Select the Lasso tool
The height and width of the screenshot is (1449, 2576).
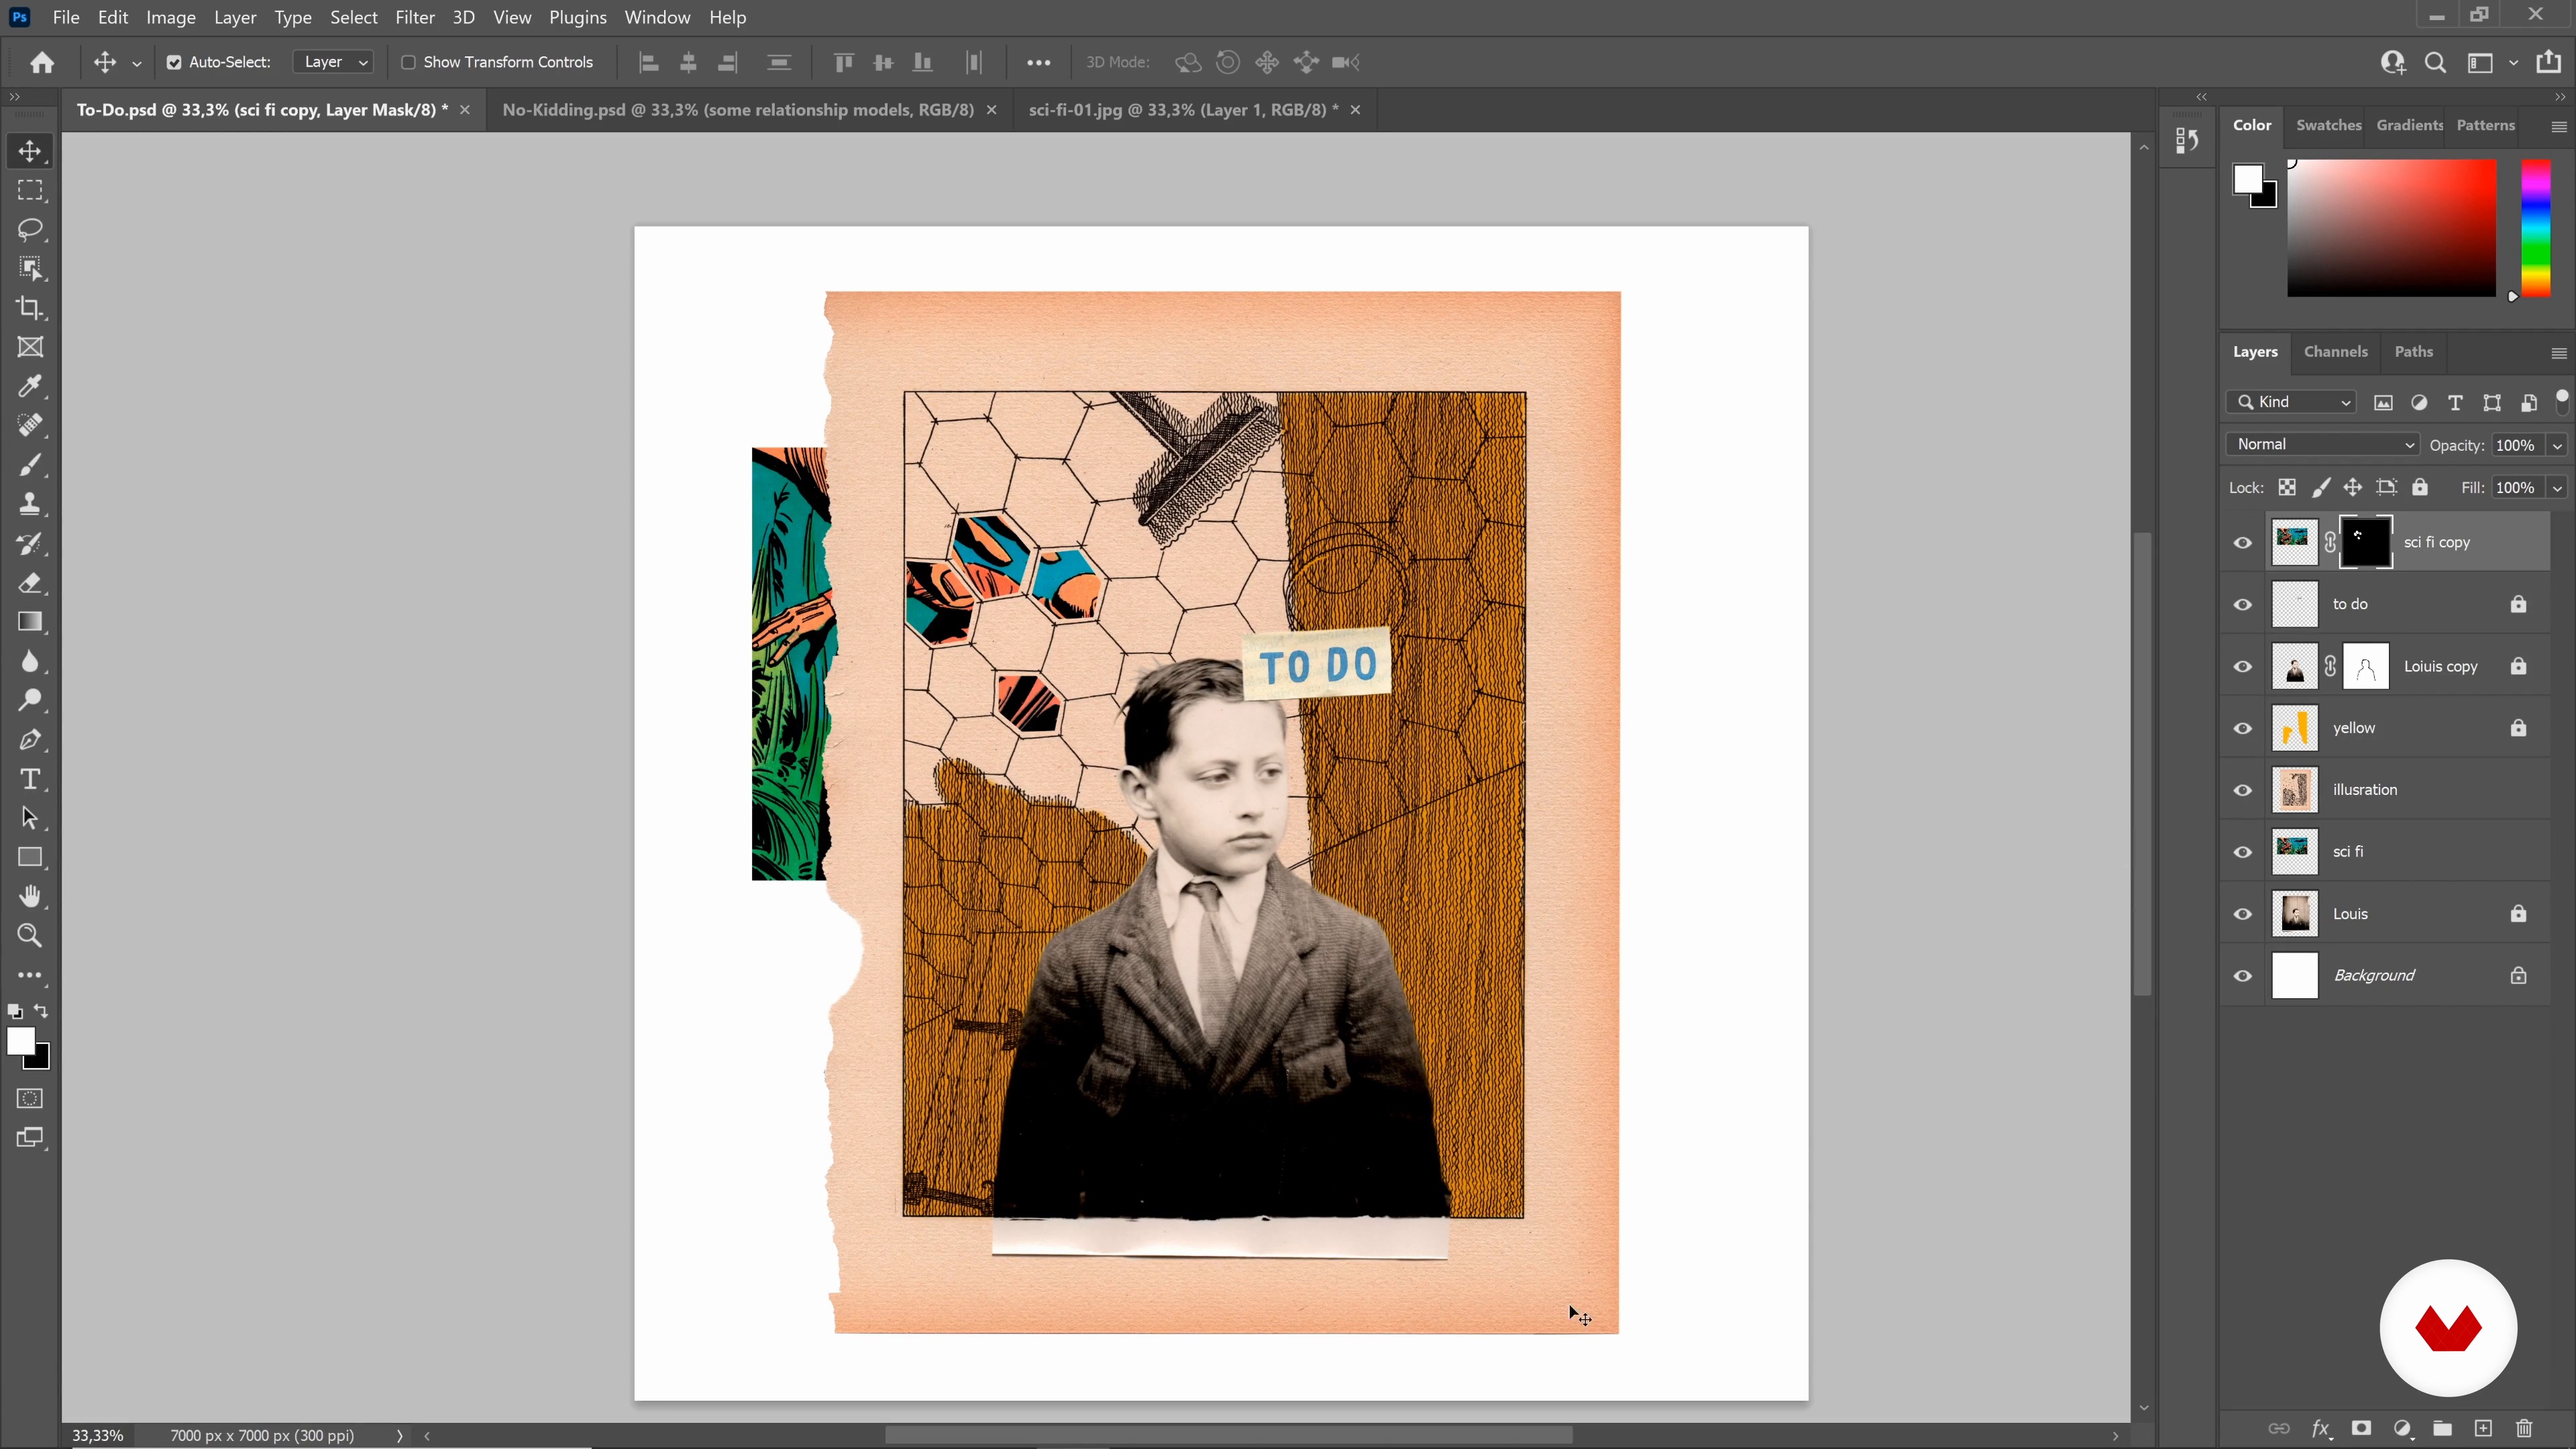(30, 229)
